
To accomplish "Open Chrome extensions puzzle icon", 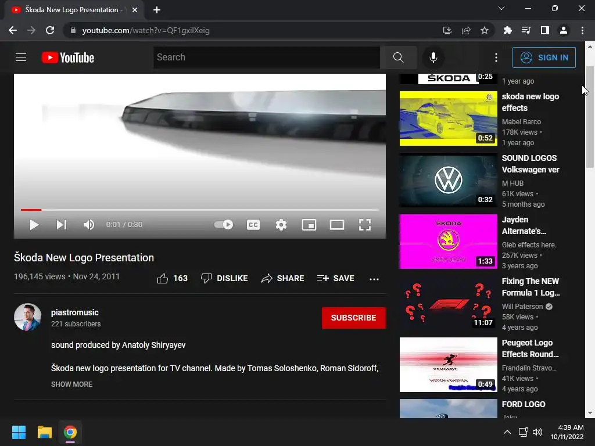I will 507,30.
